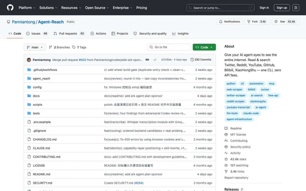Viewport: 306px width, 191px height.
Task: Open the CHANGELOG.md file
Action: (x=45, y=140)
